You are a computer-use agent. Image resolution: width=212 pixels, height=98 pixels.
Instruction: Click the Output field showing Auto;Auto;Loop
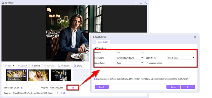[58, 88]
